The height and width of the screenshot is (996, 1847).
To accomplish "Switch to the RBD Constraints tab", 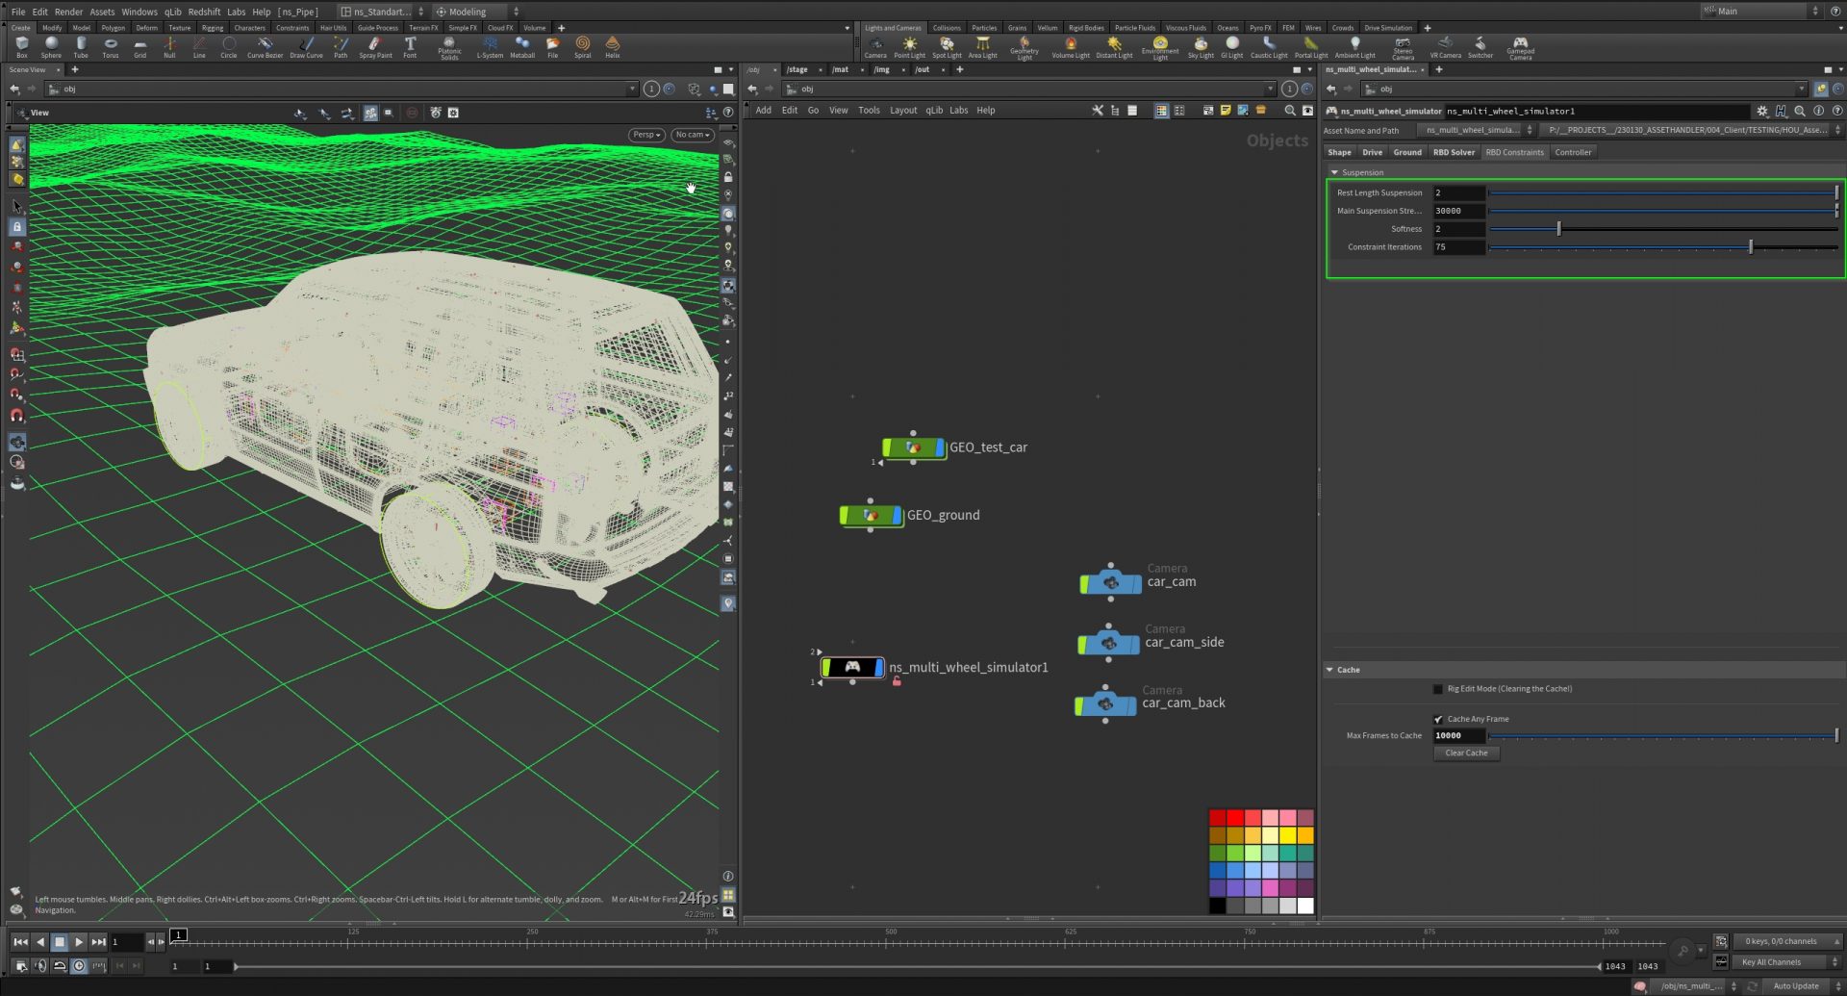I will 1514,152.
